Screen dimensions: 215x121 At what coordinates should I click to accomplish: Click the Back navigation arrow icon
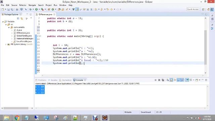pos(112,9)
